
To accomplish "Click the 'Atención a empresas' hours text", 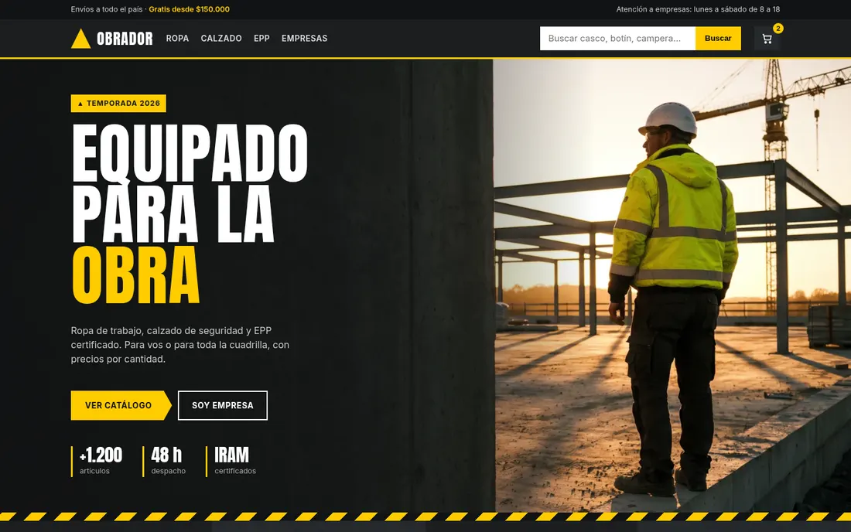I will pos(698,9).
